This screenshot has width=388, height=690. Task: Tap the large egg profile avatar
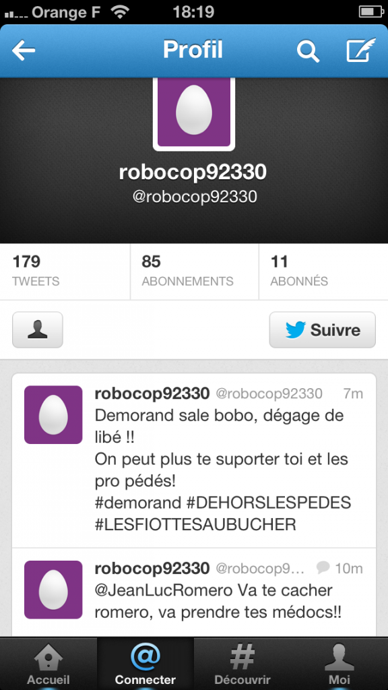click(x=194, y=113)
